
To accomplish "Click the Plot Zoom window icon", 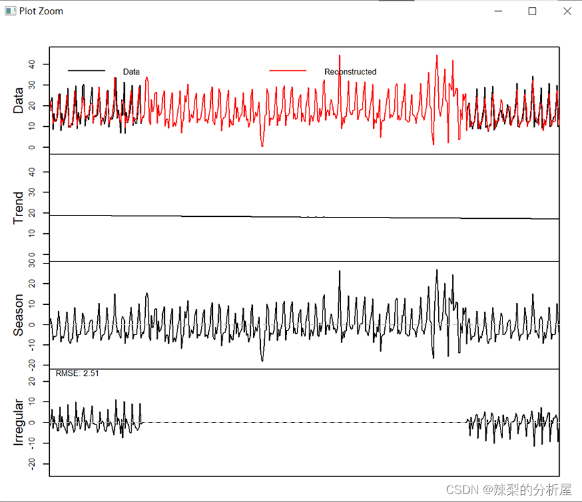I will point(11,11).
